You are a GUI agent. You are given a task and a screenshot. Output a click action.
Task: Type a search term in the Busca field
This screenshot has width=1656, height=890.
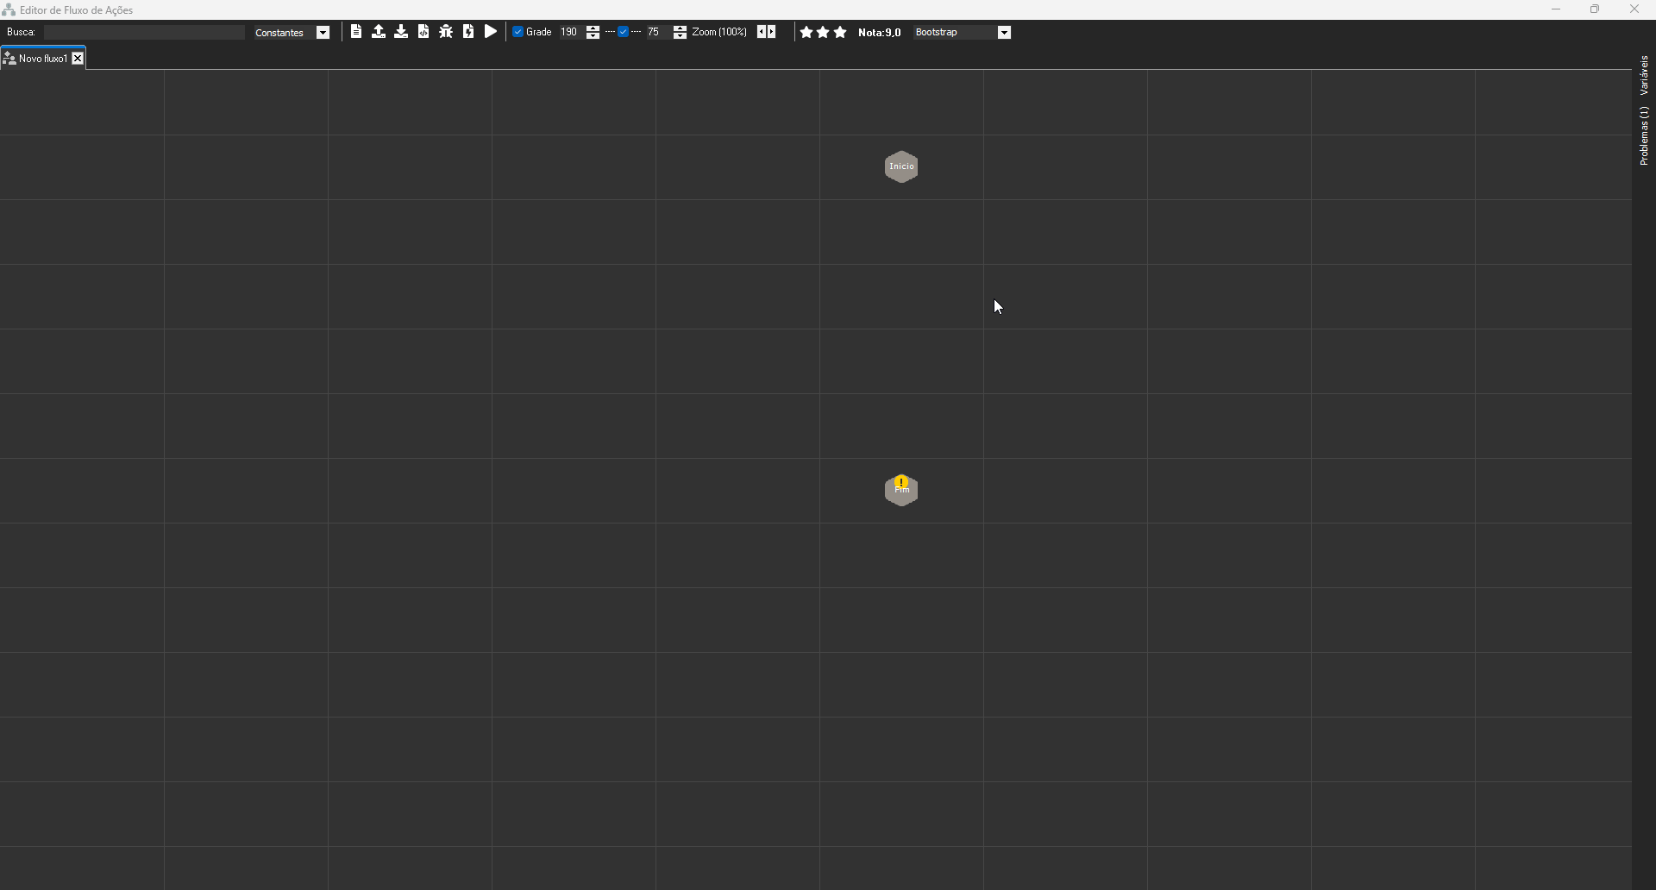(142, 32)
